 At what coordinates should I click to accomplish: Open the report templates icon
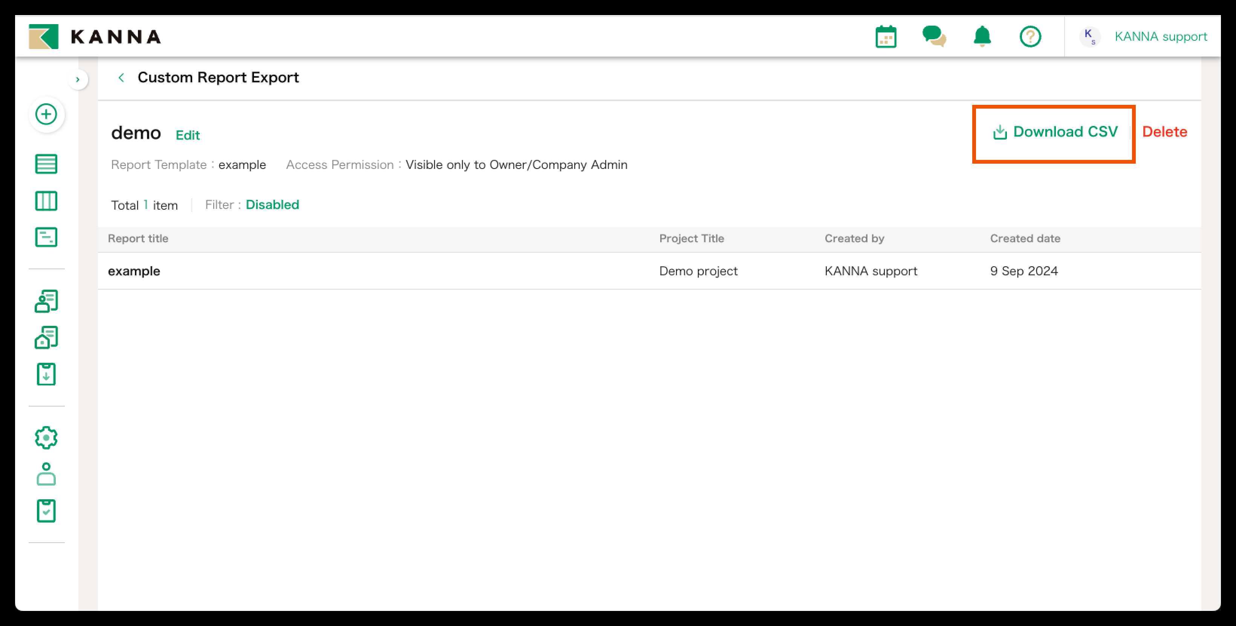pyautogui.click(x=47, y=237)
